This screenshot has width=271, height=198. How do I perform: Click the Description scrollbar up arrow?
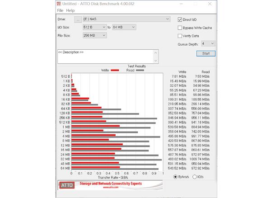(x=156, y=53)
